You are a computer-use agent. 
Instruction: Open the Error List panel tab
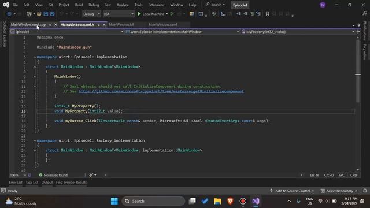pos(16,183)
